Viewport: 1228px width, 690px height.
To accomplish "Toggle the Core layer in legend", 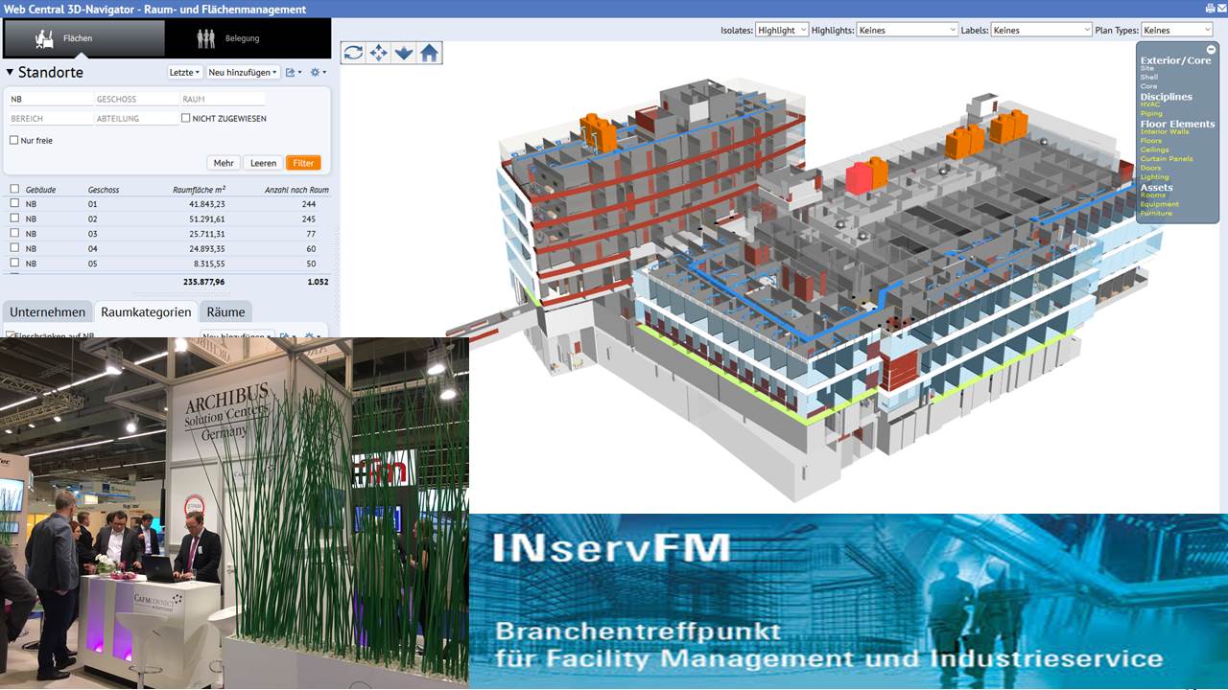I will pyautogui.click(x=1148, y=86).
